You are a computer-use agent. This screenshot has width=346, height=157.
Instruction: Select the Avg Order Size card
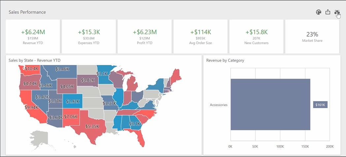[201, 36]
